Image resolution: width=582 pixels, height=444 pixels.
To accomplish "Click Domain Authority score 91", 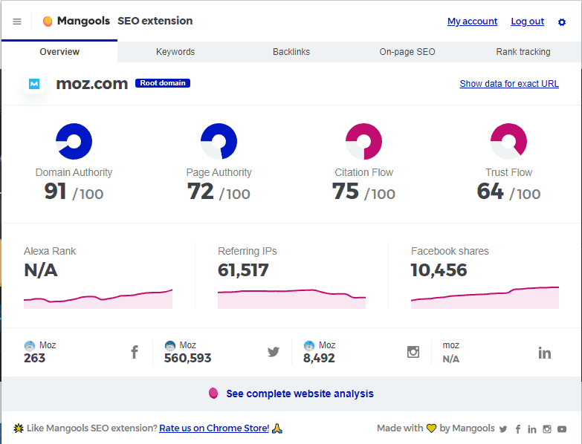I will (x=55, y=192).
